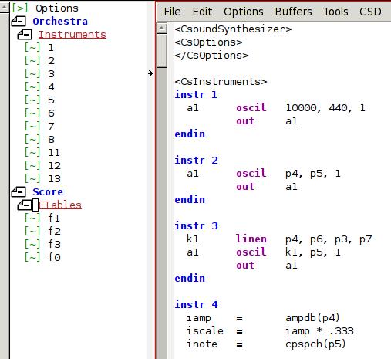Screen dimensions: 391x359
Task: Click the editor scrollbar thumb
Action: [x=162, y=51]
